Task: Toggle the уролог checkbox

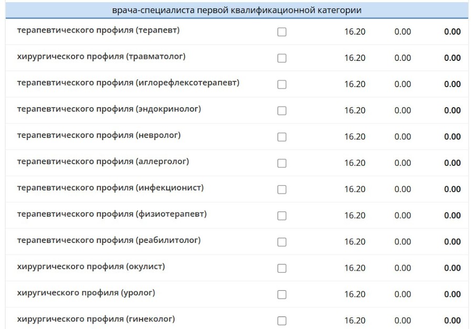Action: (x=282, y=294)
